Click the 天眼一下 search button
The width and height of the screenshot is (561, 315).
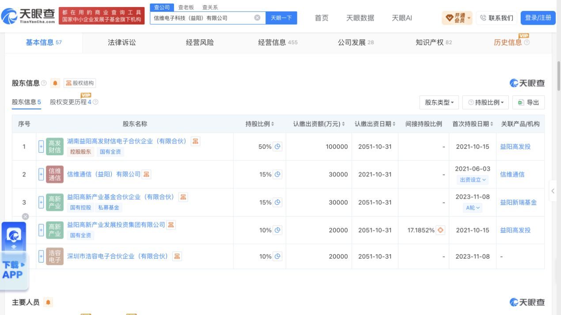[281, 18]
